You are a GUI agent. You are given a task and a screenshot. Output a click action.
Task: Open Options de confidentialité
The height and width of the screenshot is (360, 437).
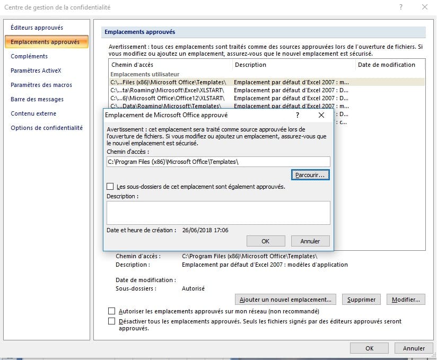(47, 128)
